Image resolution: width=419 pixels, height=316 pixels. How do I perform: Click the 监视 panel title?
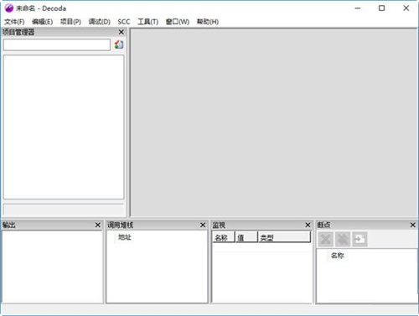point(219,225)
